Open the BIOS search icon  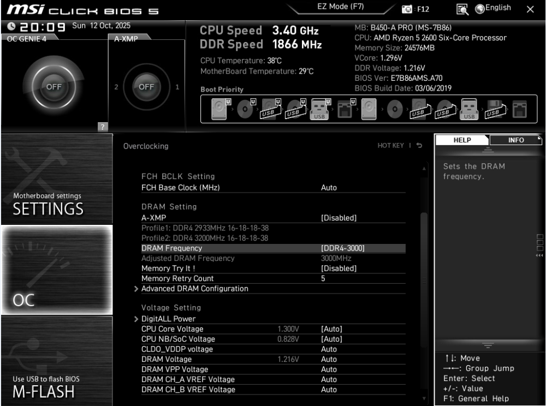coord(461,9)
